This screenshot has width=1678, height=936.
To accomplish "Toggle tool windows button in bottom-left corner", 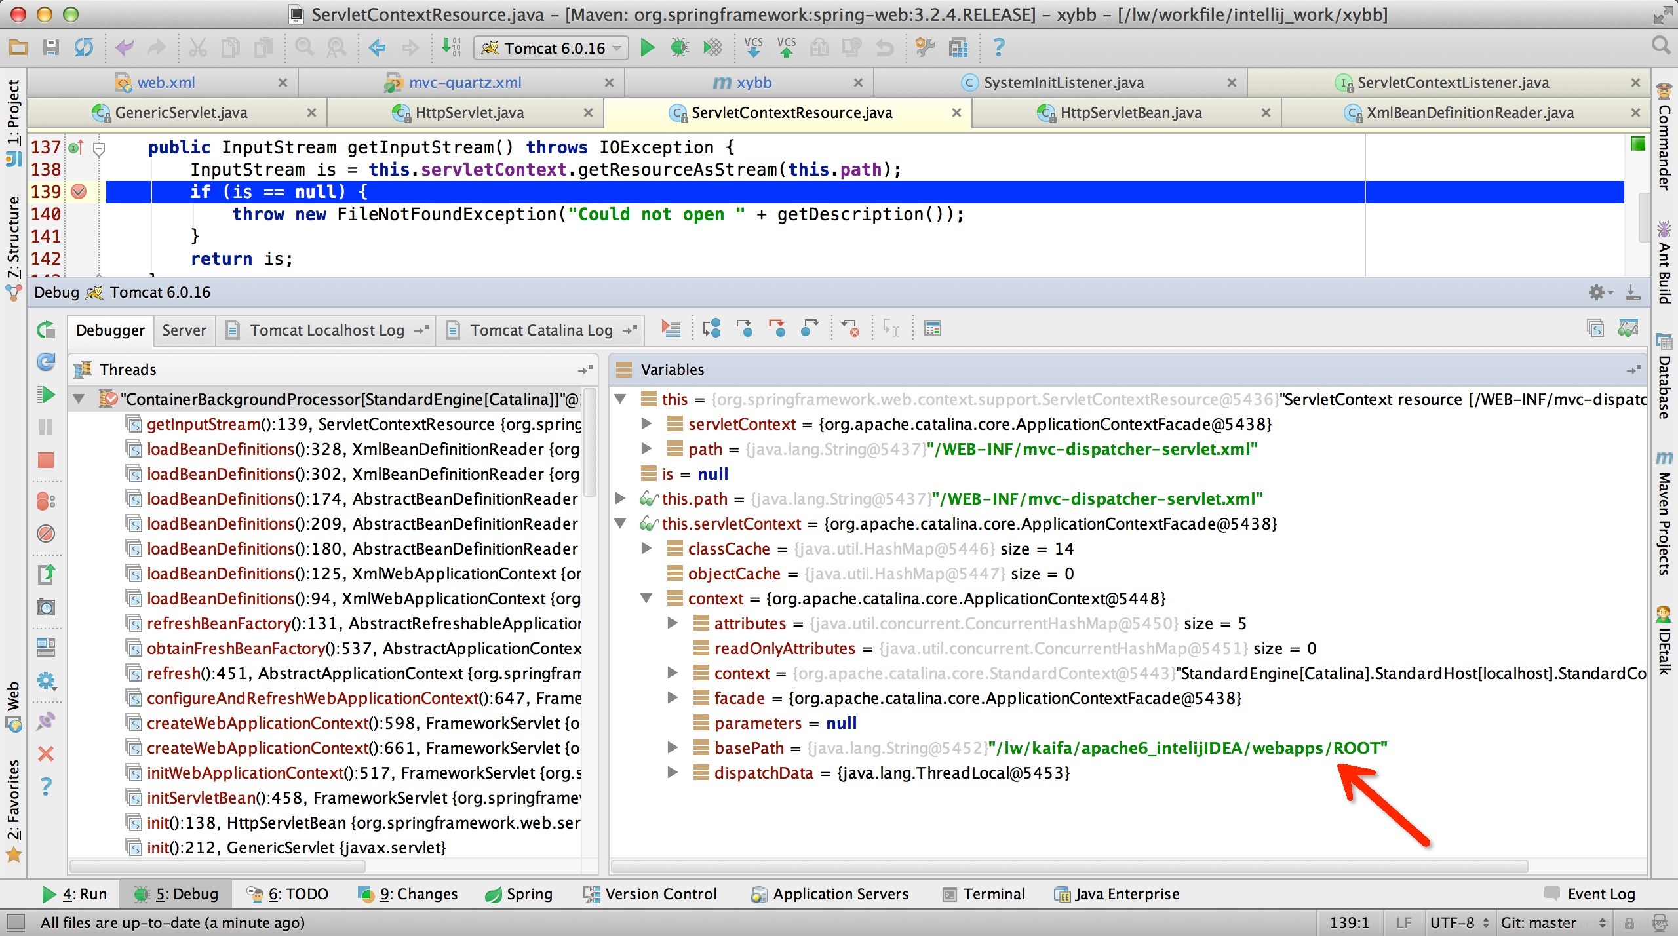I will click(x=14, y=923).
